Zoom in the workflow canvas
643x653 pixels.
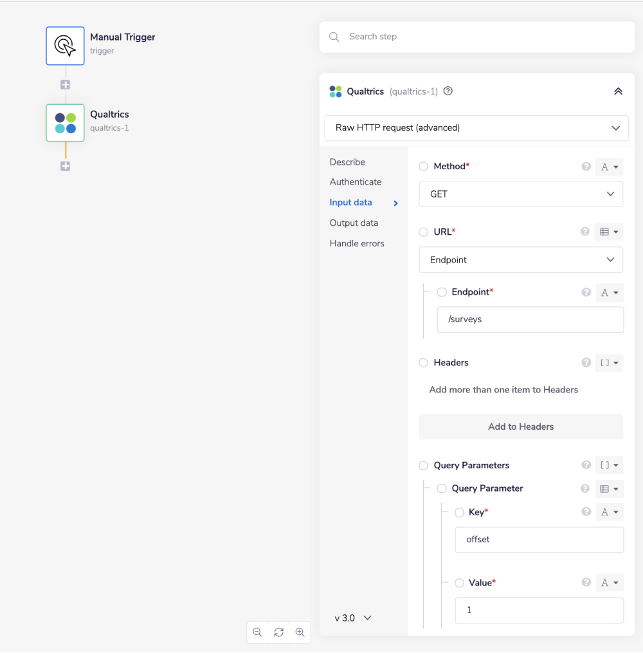(300, 632)
